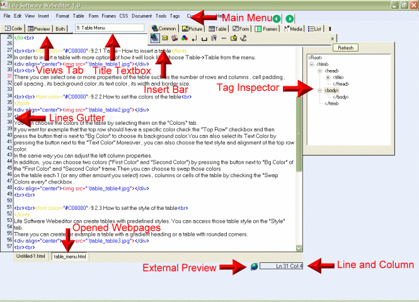Insert a line break with return-arrow icon
This screenshot has height=302, width=419.
[194, 38]
